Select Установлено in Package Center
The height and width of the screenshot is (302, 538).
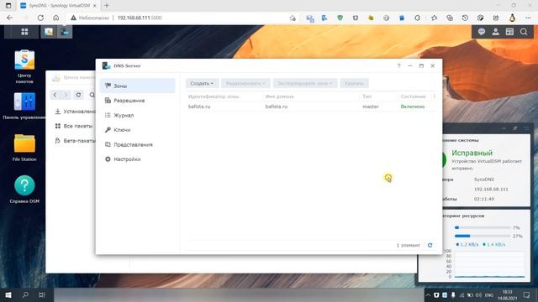coord(75,112)
